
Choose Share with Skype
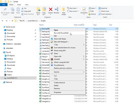68,39
